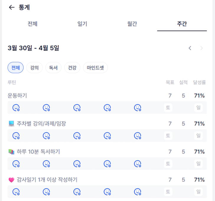The height and width of the screenshot is (201, 215).
Task: Switch to the 전체 statistics tab
Action: click(32, 24)
